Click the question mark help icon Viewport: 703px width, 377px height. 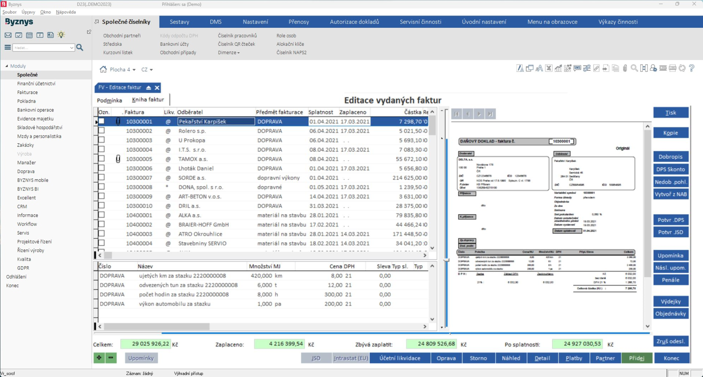point(691,68)
